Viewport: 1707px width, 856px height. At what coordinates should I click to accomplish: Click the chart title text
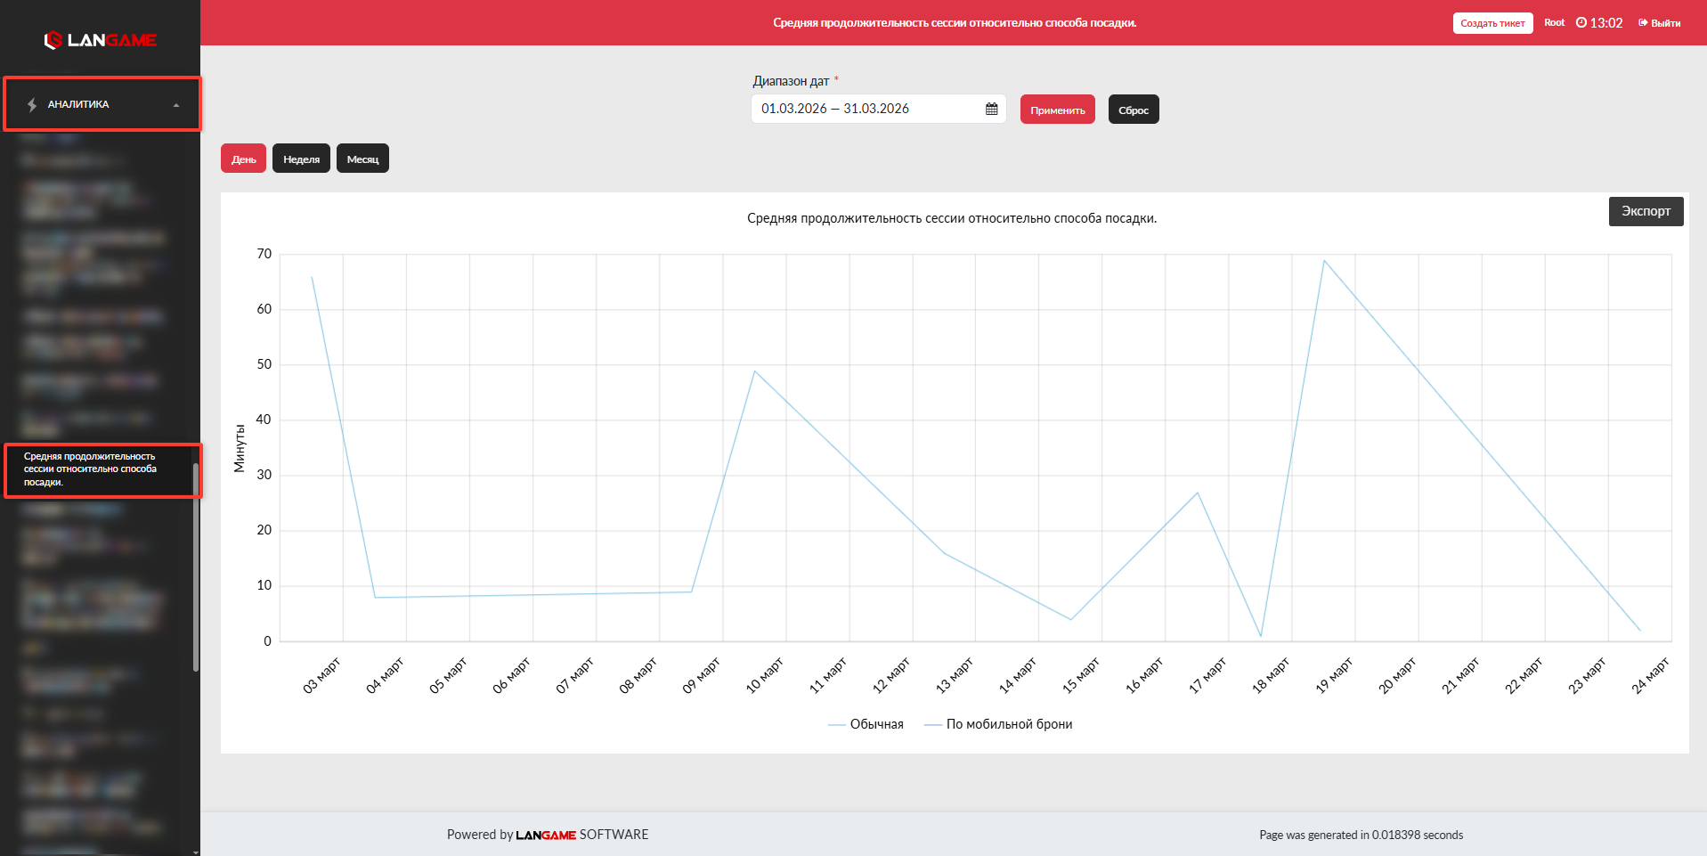pos(952,218)
